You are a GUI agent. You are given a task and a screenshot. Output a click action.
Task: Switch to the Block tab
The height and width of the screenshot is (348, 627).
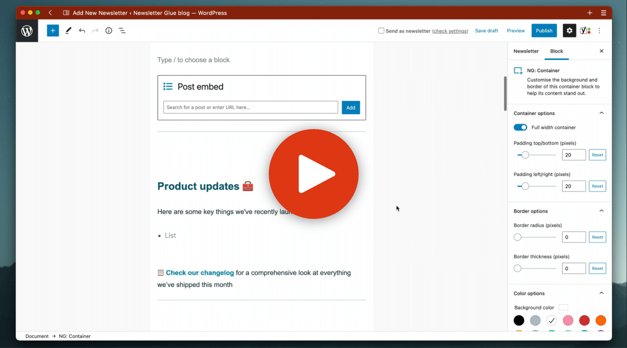point(556,51)
